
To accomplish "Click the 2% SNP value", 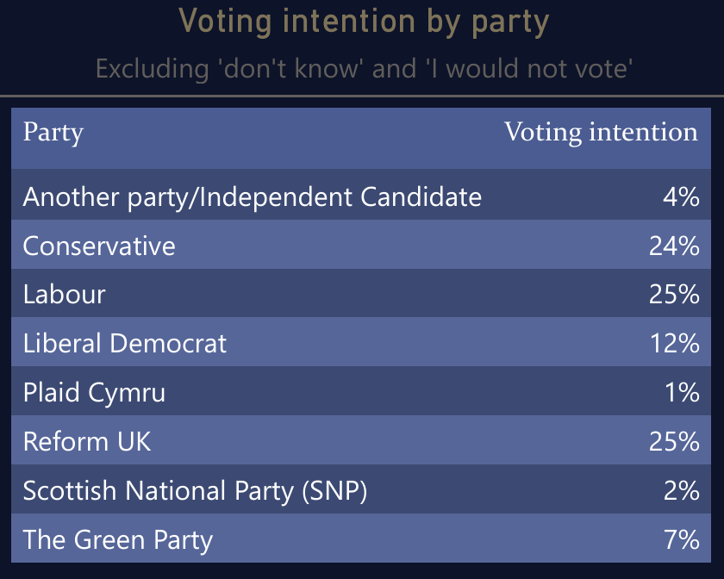I will tap(682, 490).
